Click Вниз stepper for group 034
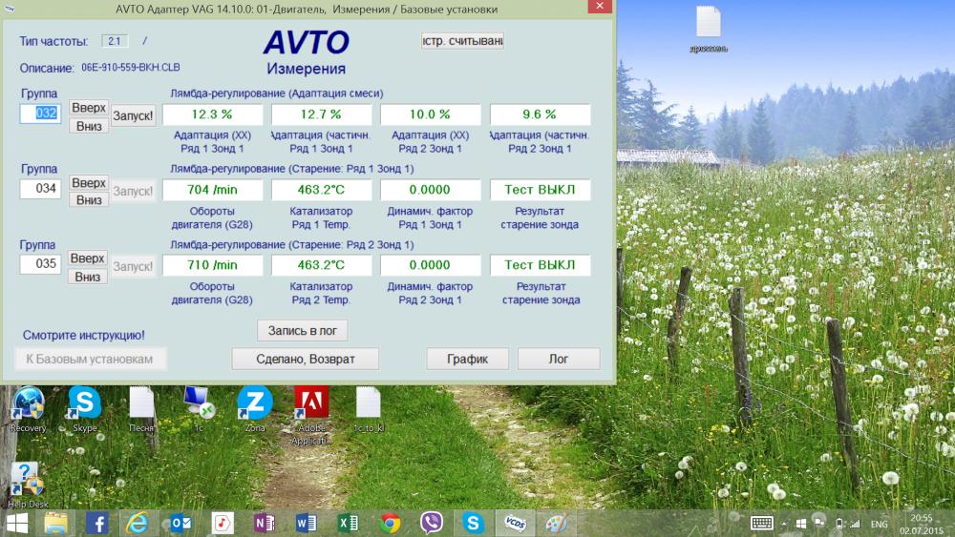The width and height of the screenshot is (955, 537). tap(89, 200)
